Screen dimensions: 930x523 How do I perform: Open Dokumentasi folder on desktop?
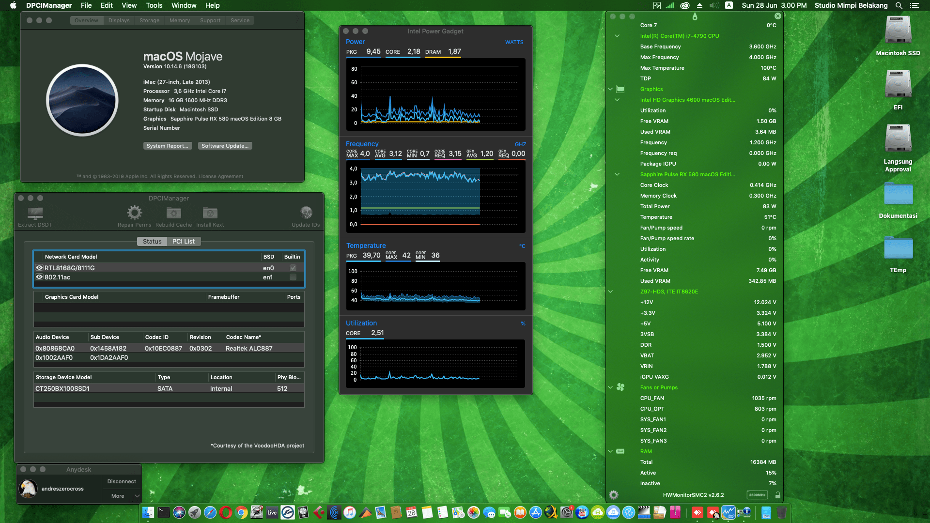pyautogui.click(x=898, y=194)
